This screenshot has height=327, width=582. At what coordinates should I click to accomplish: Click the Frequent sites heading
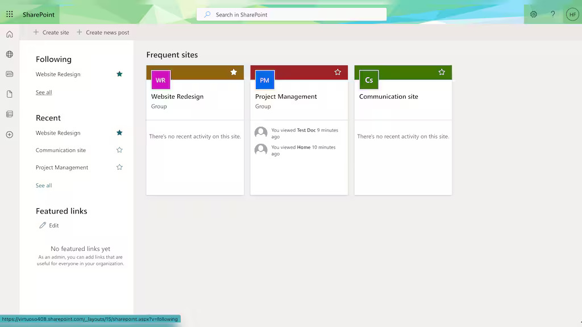coord(172,55)
